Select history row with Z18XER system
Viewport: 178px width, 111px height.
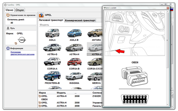pyautogui.click(x=70, y=96)
